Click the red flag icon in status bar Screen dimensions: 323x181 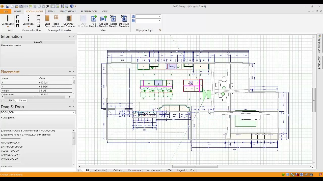(x=320, y=175)
